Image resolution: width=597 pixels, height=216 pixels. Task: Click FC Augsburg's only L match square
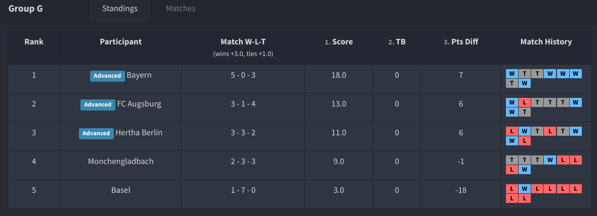coord(525,102)
